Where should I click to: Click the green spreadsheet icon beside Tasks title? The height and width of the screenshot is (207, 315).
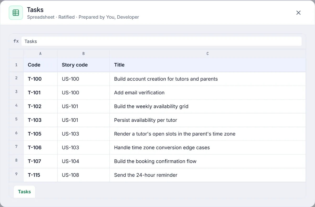pos(16,13)
